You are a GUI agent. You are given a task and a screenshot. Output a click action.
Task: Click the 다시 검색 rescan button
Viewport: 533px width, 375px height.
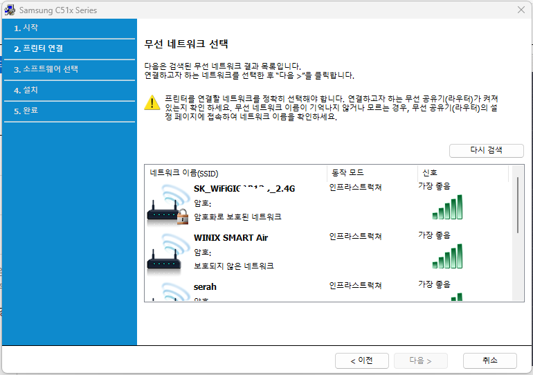pyautogui.click(x=487, y=150)
